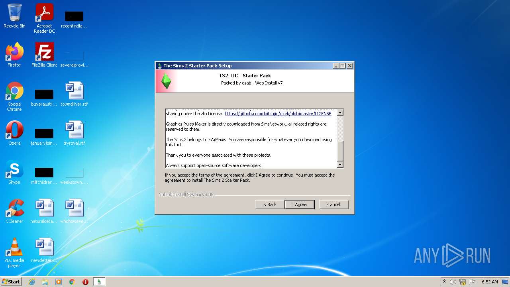The height and width of the screenshot is (287, 510).
Task: Open the Action Center flag icon
Action: pos(472,282)
